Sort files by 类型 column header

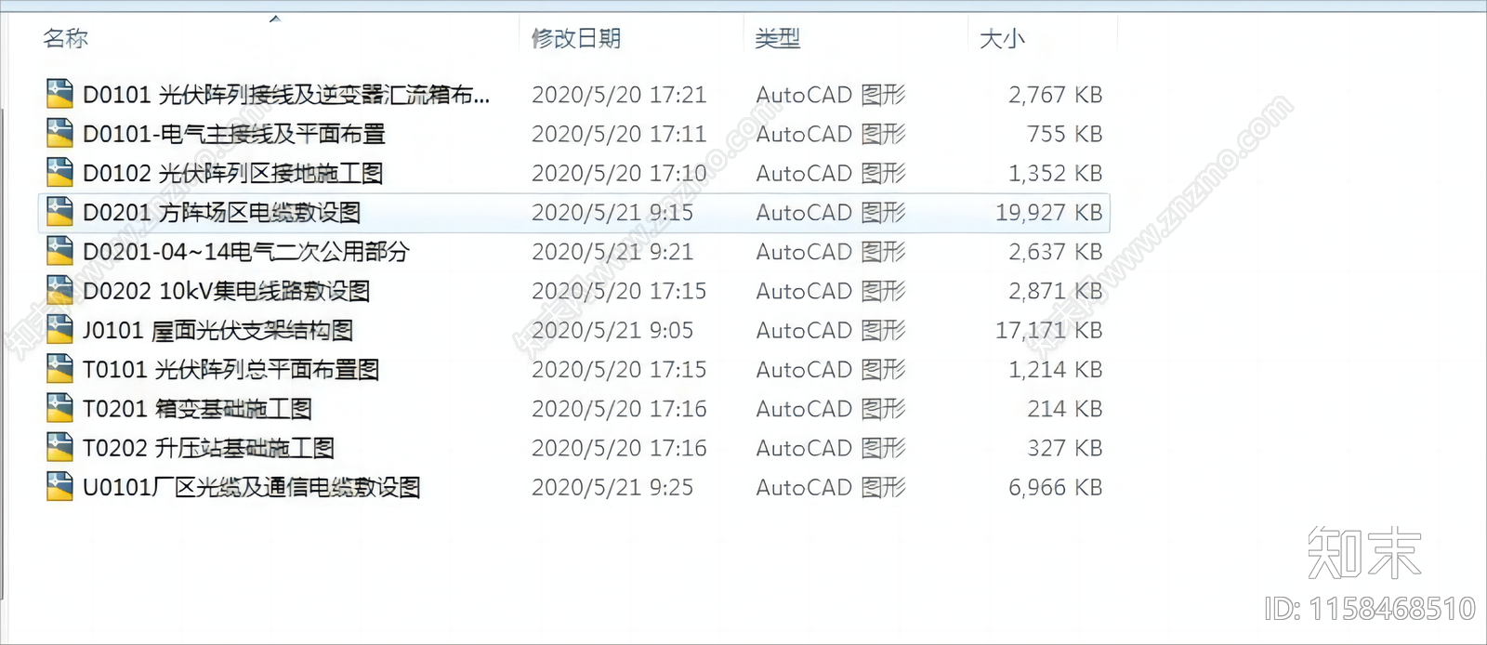[x=778, y=38]
